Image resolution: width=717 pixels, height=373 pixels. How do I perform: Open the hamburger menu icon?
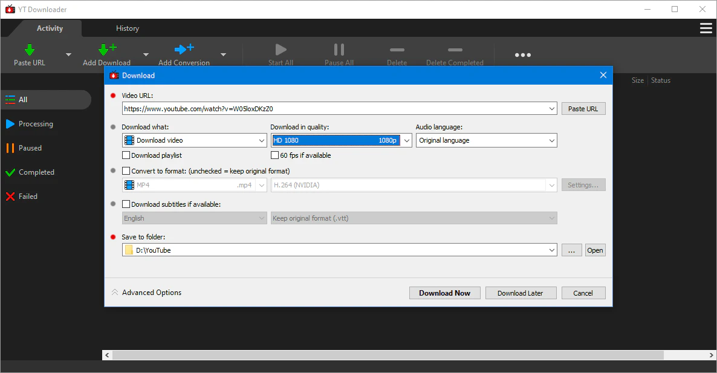click(706, 28)
